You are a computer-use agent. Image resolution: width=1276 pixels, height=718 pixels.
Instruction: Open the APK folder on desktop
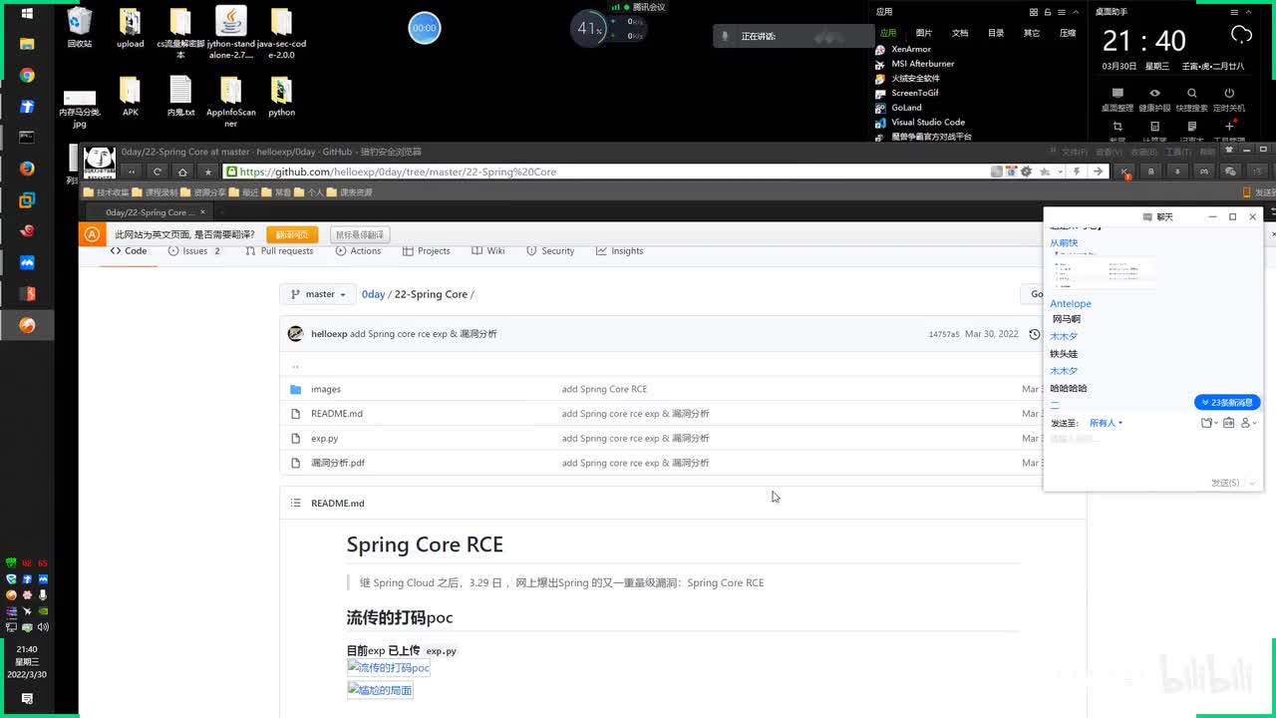click(131, 96)
